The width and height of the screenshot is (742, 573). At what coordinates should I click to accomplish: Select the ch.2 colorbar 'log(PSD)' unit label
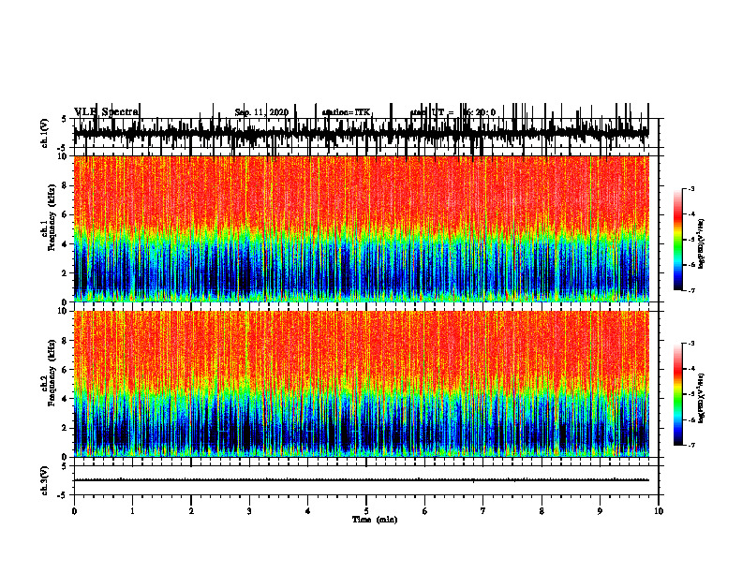tap(702, 397)
